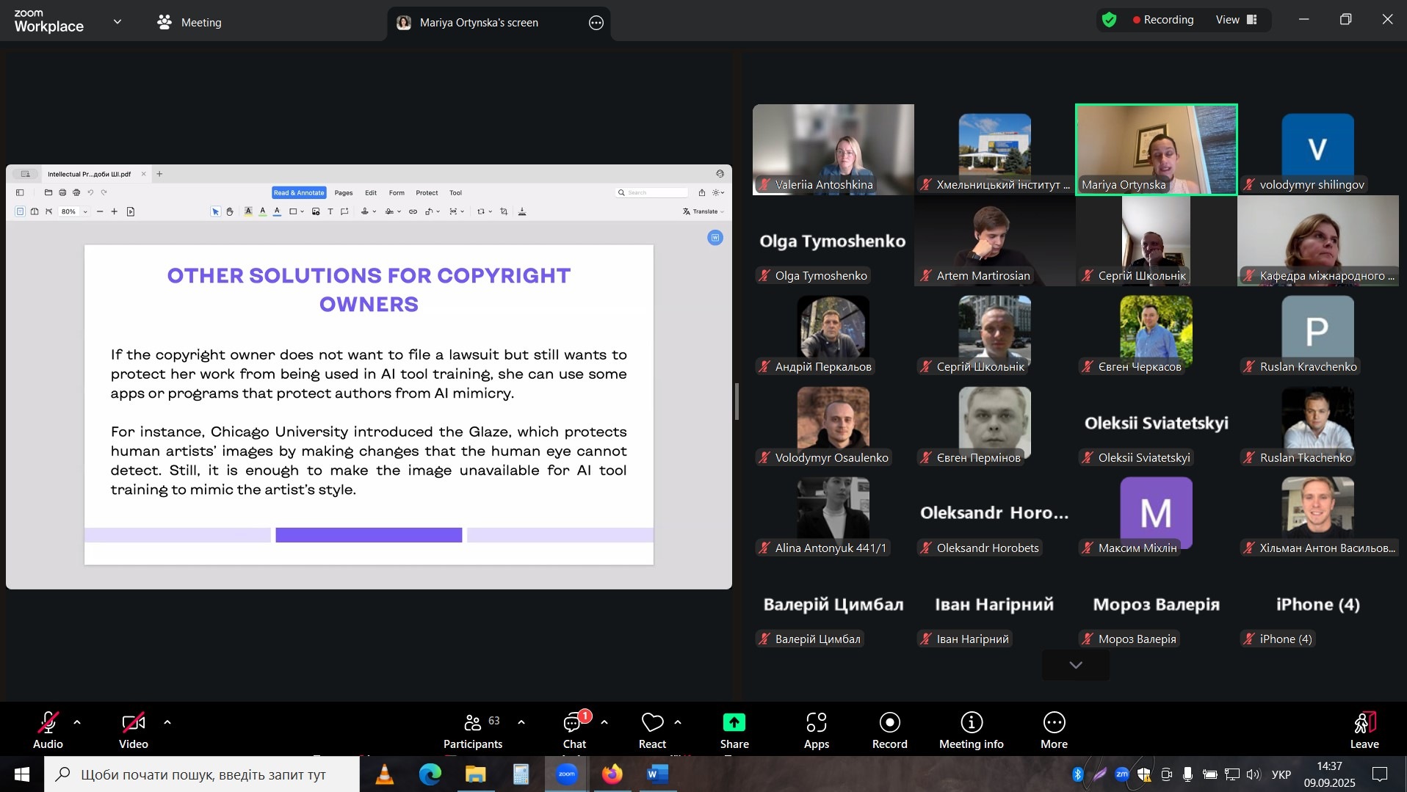1407x792 pixels.
Task: Click the encryption shield icon
Action: (1109, 20)
